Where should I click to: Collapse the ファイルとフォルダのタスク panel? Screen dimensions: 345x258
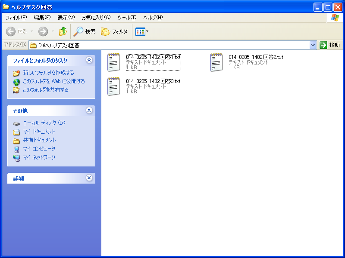click(x=89, y=60)
